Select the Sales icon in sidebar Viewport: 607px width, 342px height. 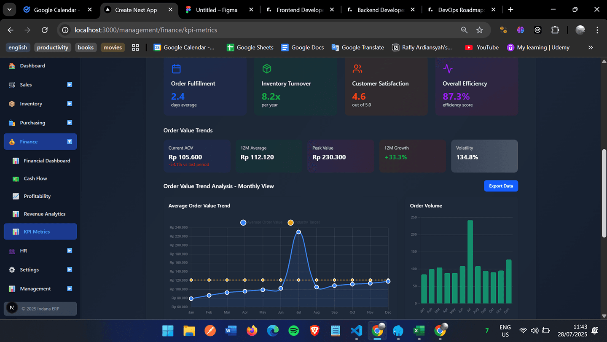(12, 85)
